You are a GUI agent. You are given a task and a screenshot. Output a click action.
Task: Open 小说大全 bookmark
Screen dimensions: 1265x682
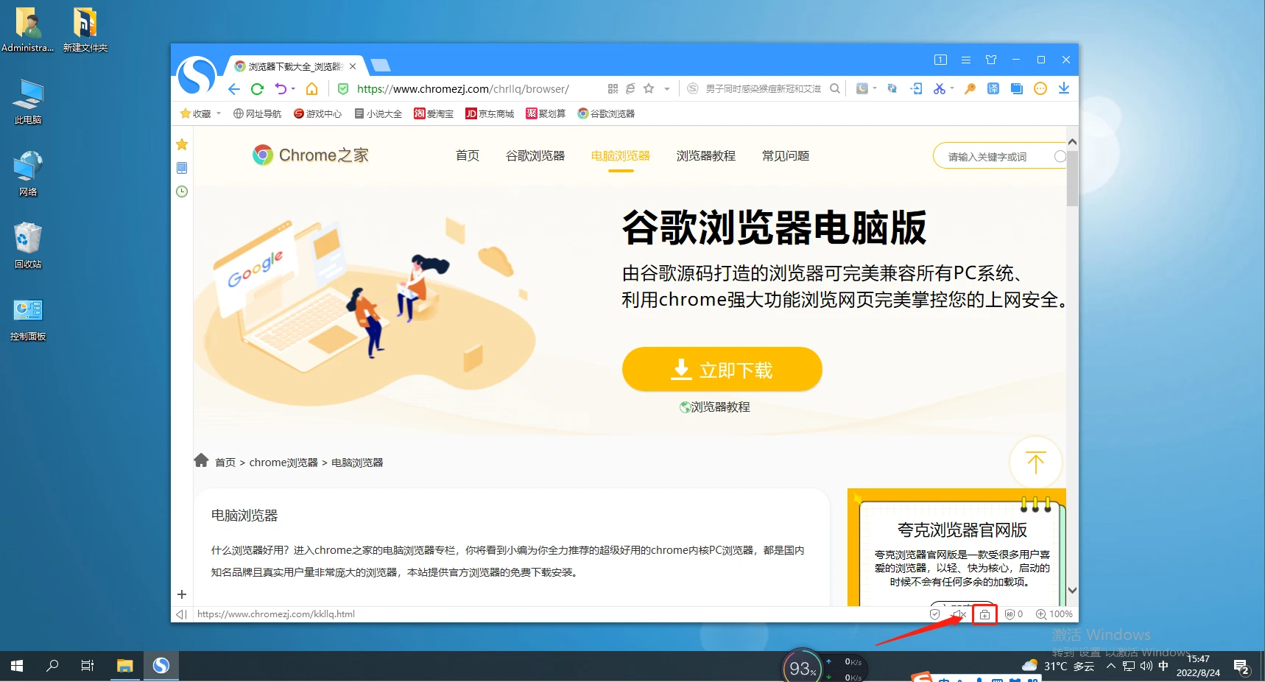click(378, 113)
